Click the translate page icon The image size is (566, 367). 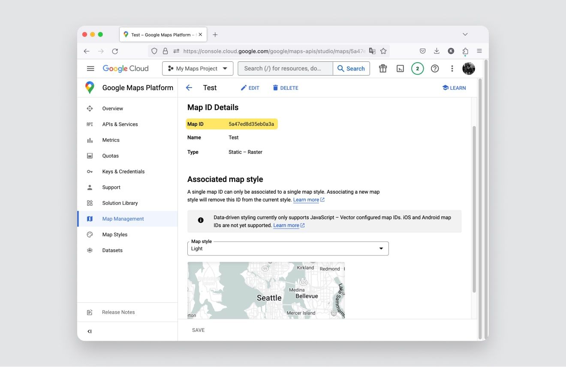pyautogui.click(x=372, y=51)
